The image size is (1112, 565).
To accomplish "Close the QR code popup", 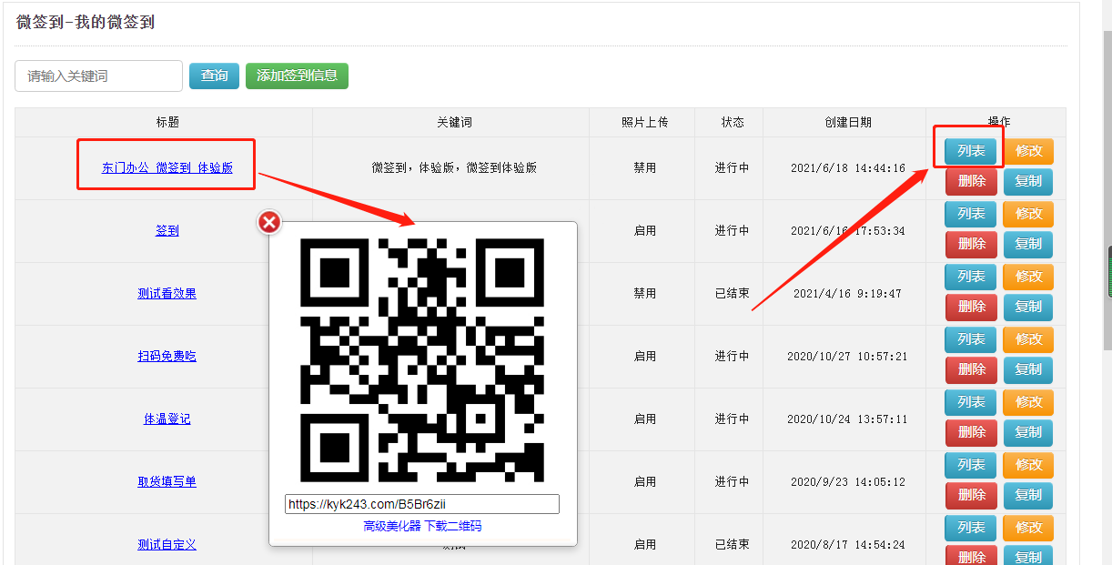I will pyautogui.click(x=269, y=222).
